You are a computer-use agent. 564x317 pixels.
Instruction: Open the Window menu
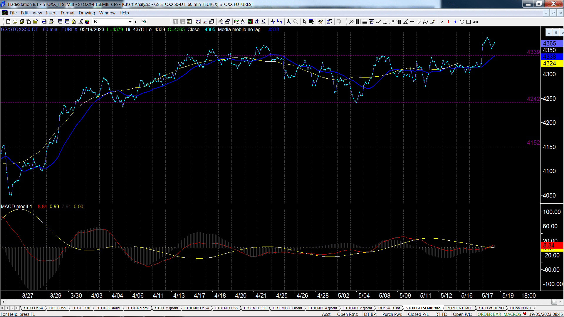tap(107, 13)
